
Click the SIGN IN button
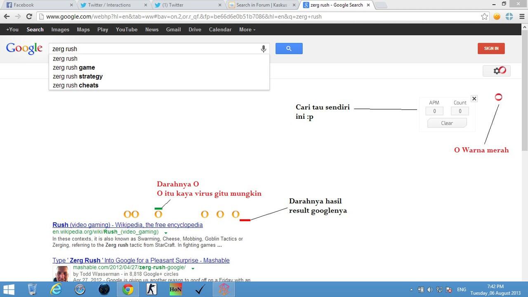click(x=491, y=48)
